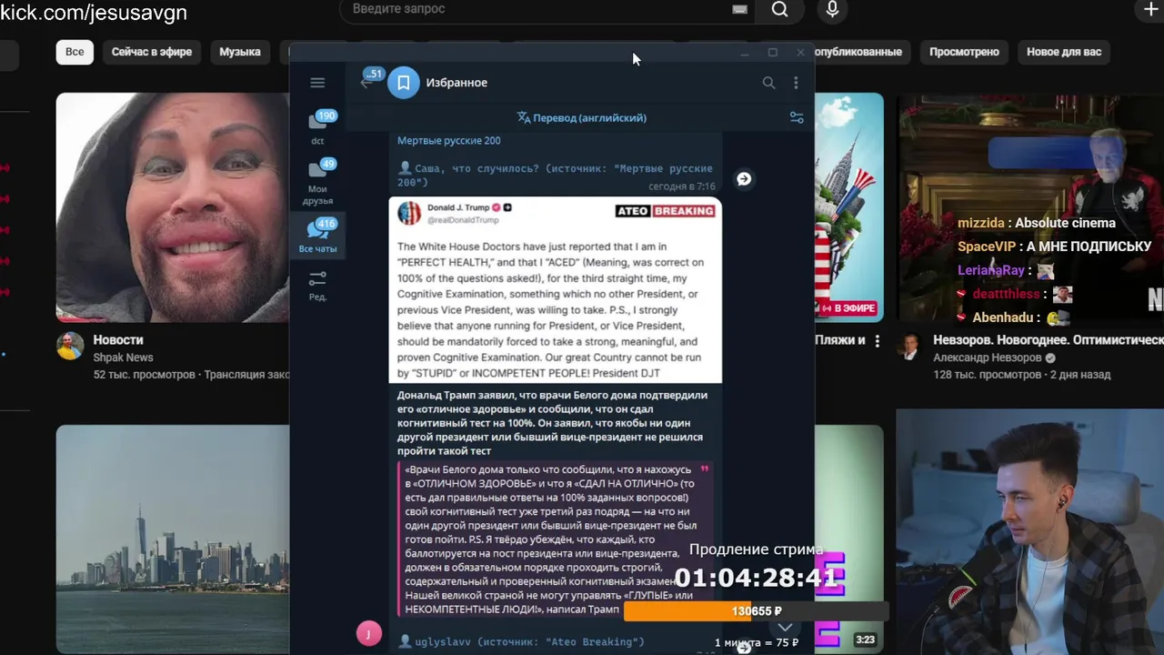The height and width of the screenshot is (655, 1164).
Task: Click the Саша, что случилось? message text
Action: [555, 175]
